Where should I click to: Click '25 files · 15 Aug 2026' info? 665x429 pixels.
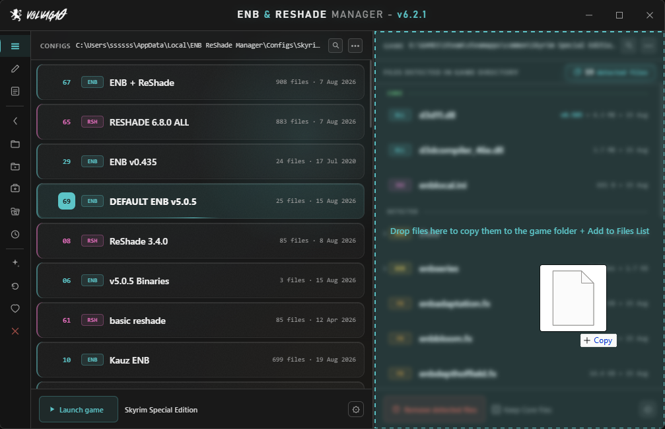316,201
